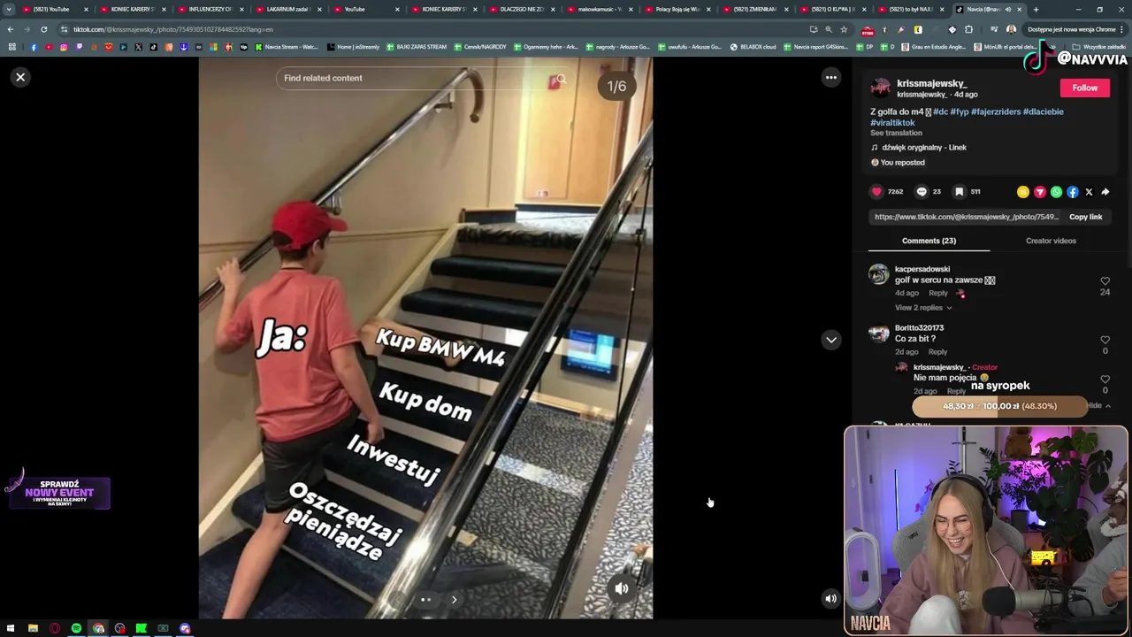The width and height of the screenshot is (1132, 637).
Task: Click See translation under caption
Action: click(896, 133)
